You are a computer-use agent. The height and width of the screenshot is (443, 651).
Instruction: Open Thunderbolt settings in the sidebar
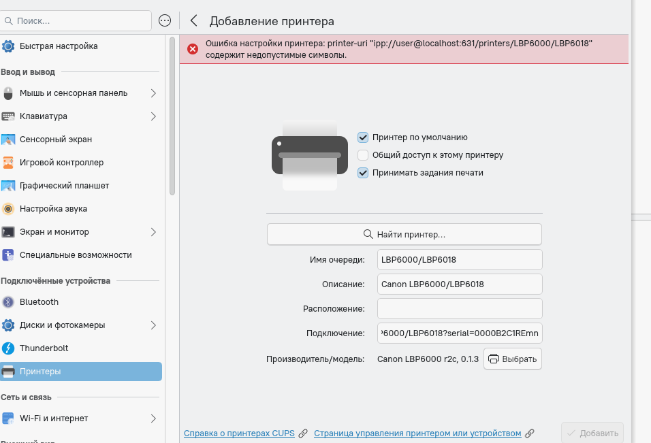pyautogui.click(x=44, y=348)
